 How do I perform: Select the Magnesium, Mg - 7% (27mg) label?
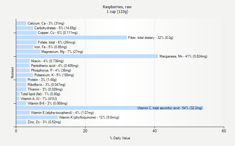[x=62, y=52]
